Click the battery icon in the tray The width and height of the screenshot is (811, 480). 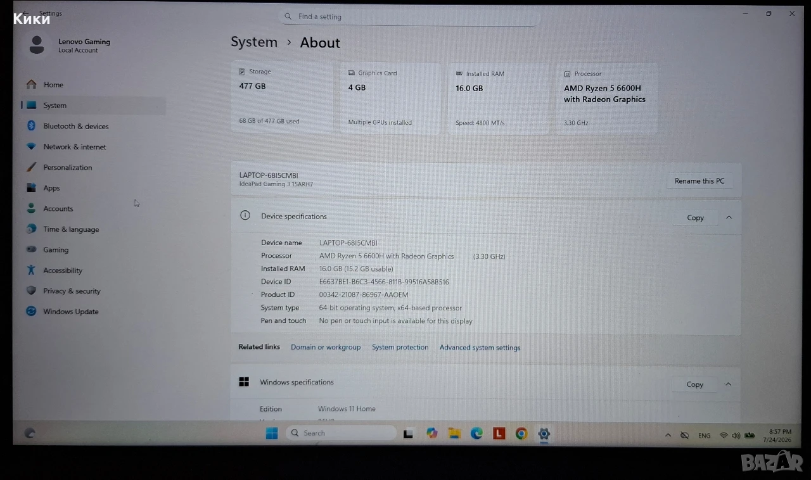(750, 436)
